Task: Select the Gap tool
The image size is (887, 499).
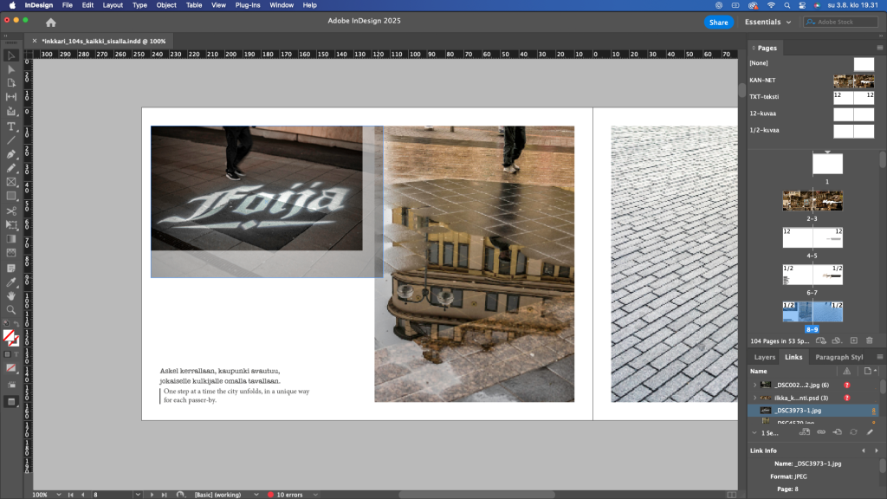Action: [x=11, y=97]
